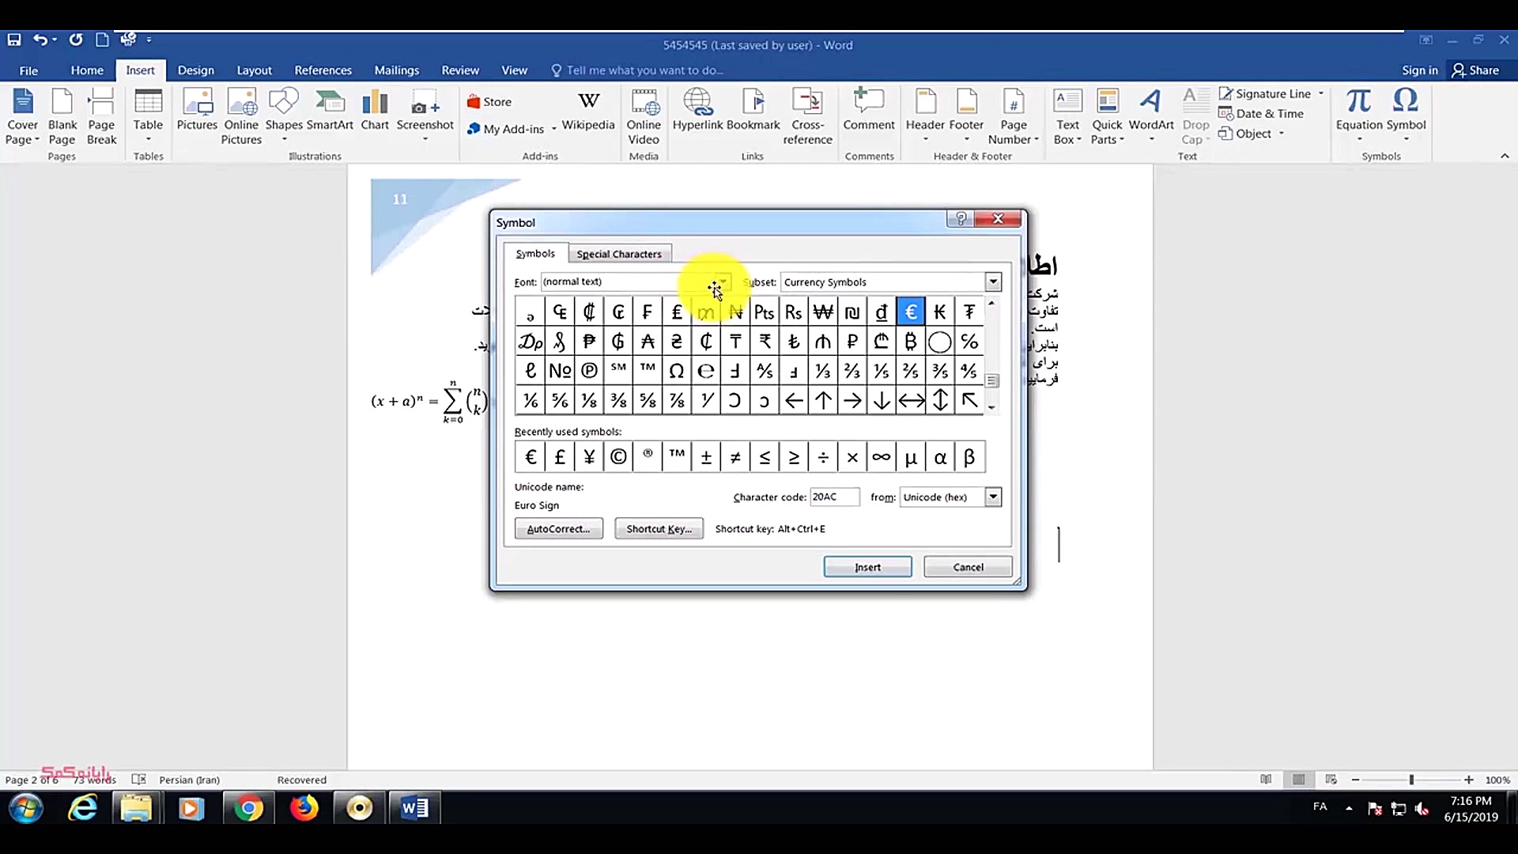Toggle Read Mode view in status bar
This screenshot has width=1518, height=854.
1266,780
